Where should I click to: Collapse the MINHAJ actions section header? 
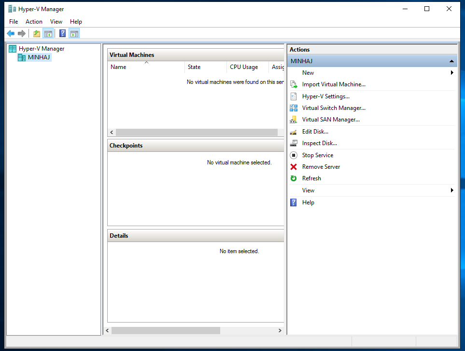tap(451, 61)
